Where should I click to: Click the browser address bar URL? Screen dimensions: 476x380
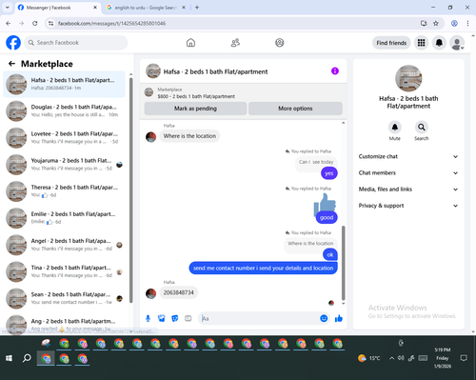click(111, 24)
